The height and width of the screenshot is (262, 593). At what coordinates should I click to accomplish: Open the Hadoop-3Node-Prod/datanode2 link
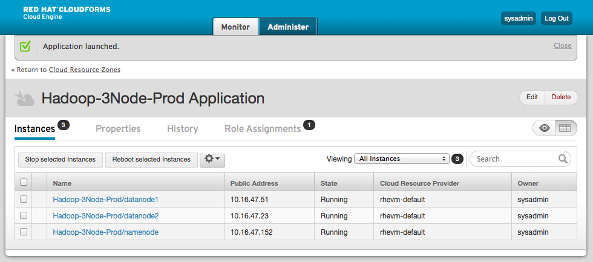[105, 215]
